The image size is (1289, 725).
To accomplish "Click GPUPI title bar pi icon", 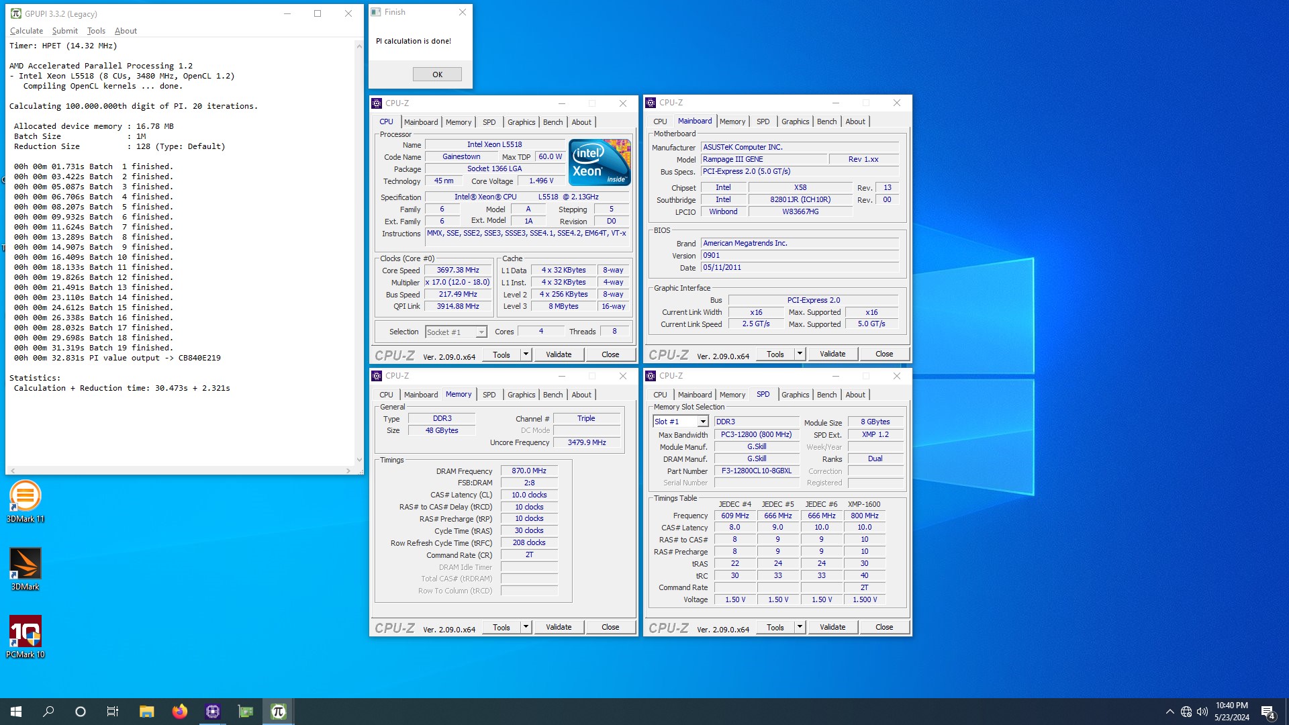I will [x=16, y=13].
